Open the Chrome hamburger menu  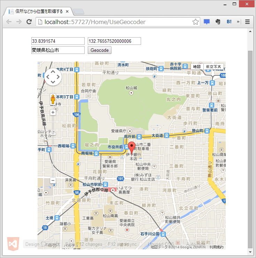point(247,22)
